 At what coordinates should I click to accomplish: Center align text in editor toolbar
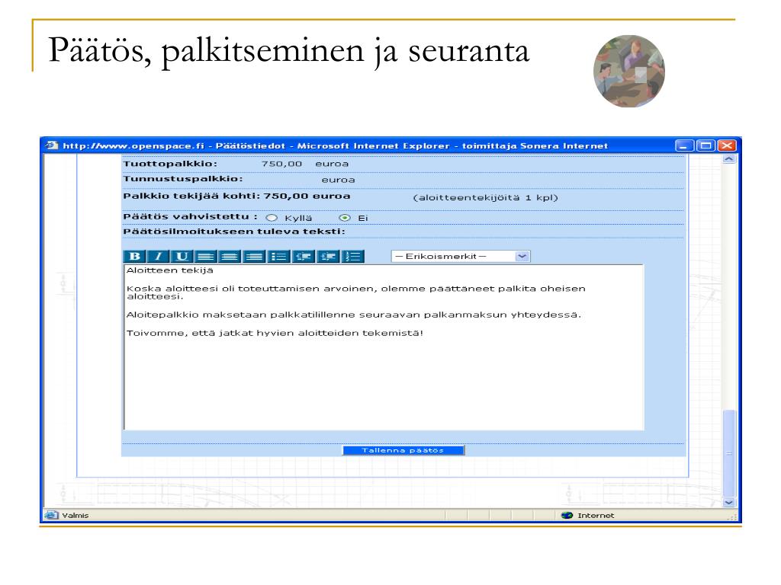pos(230,256)
